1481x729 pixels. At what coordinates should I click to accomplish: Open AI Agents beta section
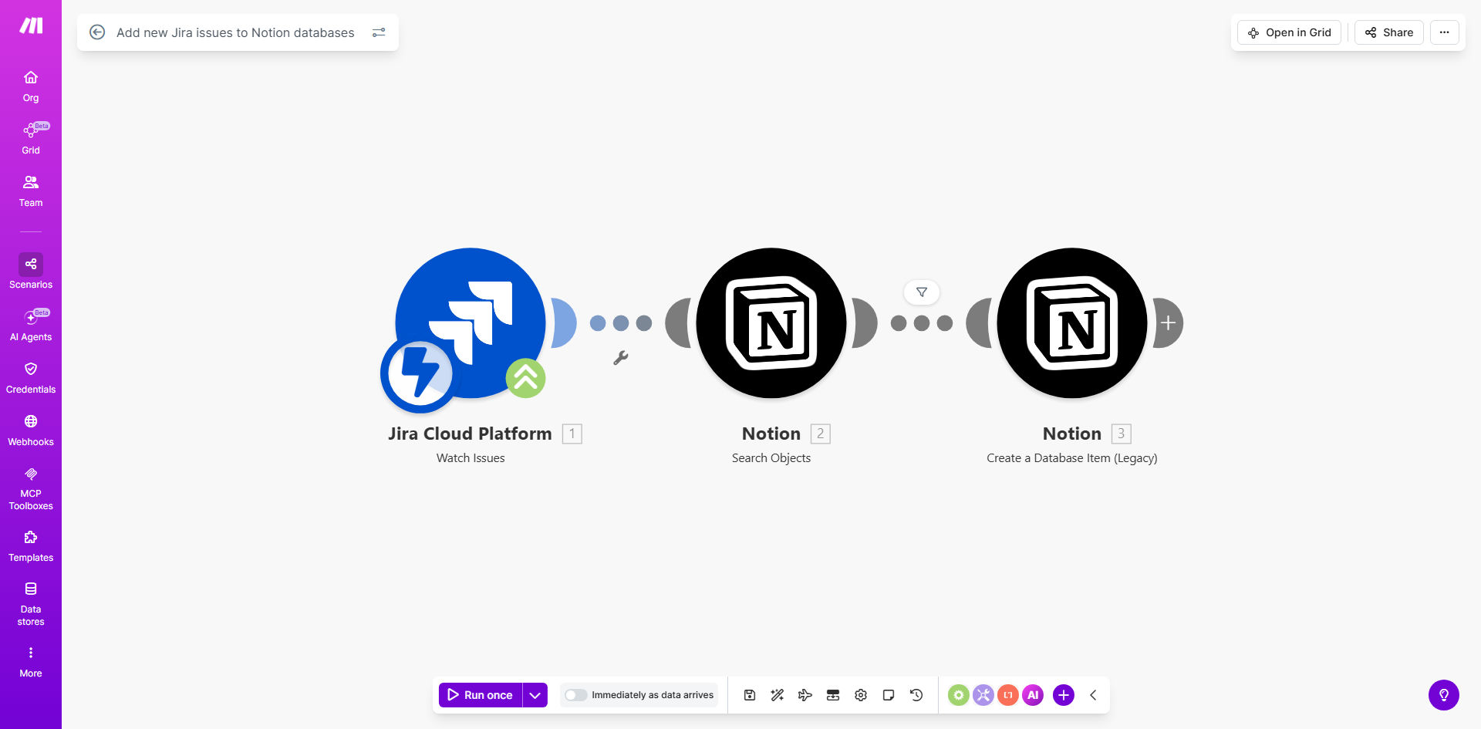[31, 326]
